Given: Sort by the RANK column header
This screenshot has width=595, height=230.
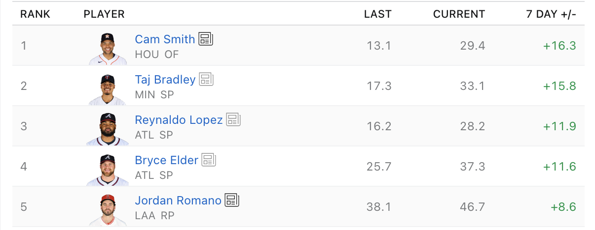Looking at the screenshot, I should (35, 14).
